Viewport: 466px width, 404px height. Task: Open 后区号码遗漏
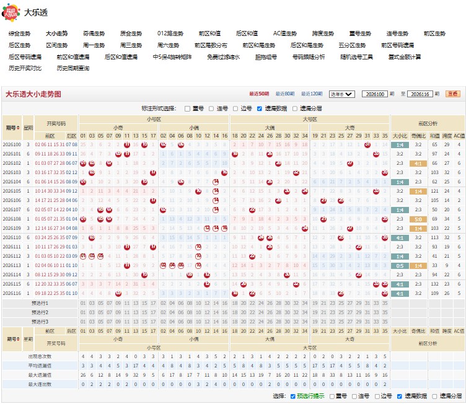click(25, 57)
